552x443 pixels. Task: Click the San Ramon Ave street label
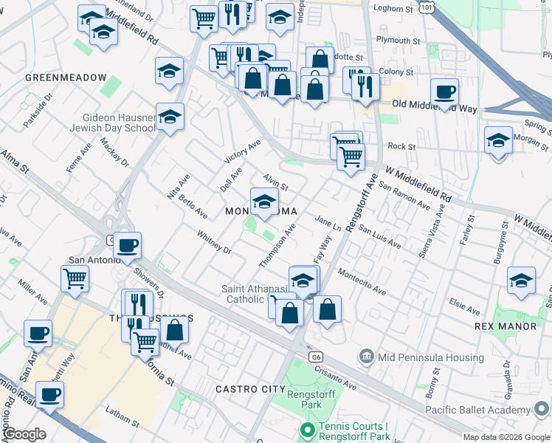[404, 196]
